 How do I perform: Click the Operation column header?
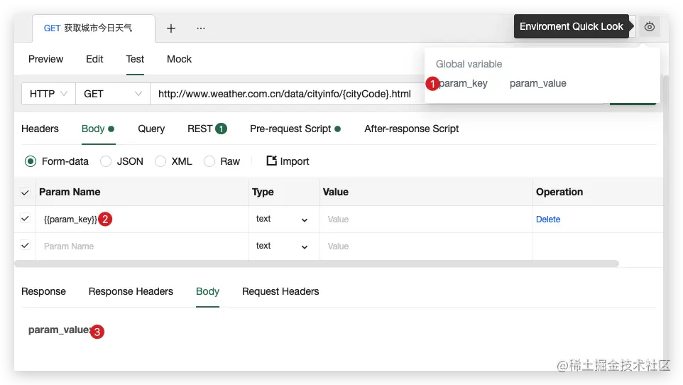[x=559, y=192]
